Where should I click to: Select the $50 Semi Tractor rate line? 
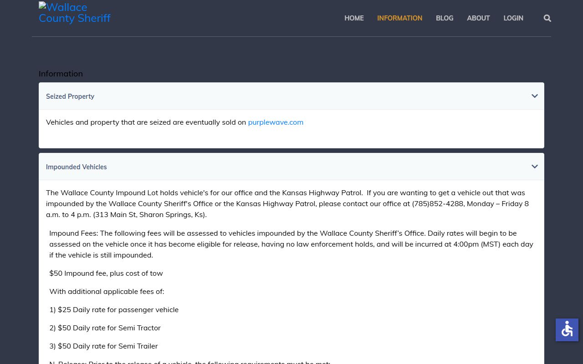click(x=105, y=328)
